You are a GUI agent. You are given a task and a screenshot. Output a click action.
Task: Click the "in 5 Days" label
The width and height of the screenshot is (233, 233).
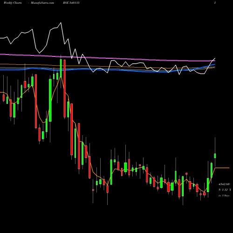click(x=224, y=196)
